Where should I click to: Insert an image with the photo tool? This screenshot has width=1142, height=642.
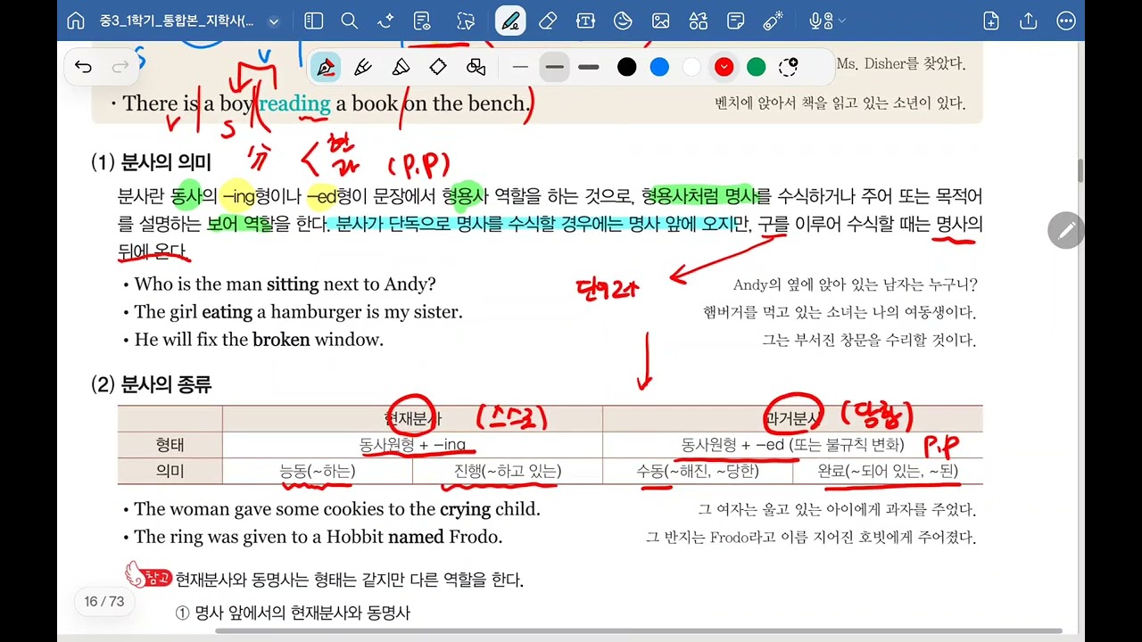click(660, 21)
